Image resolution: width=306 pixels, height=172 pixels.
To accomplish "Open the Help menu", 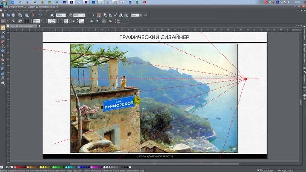I will point(56,11).
